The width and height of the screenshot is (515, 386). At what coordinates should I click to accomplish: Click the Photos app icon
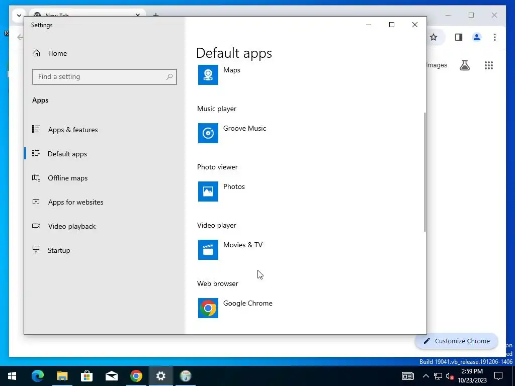208,191
